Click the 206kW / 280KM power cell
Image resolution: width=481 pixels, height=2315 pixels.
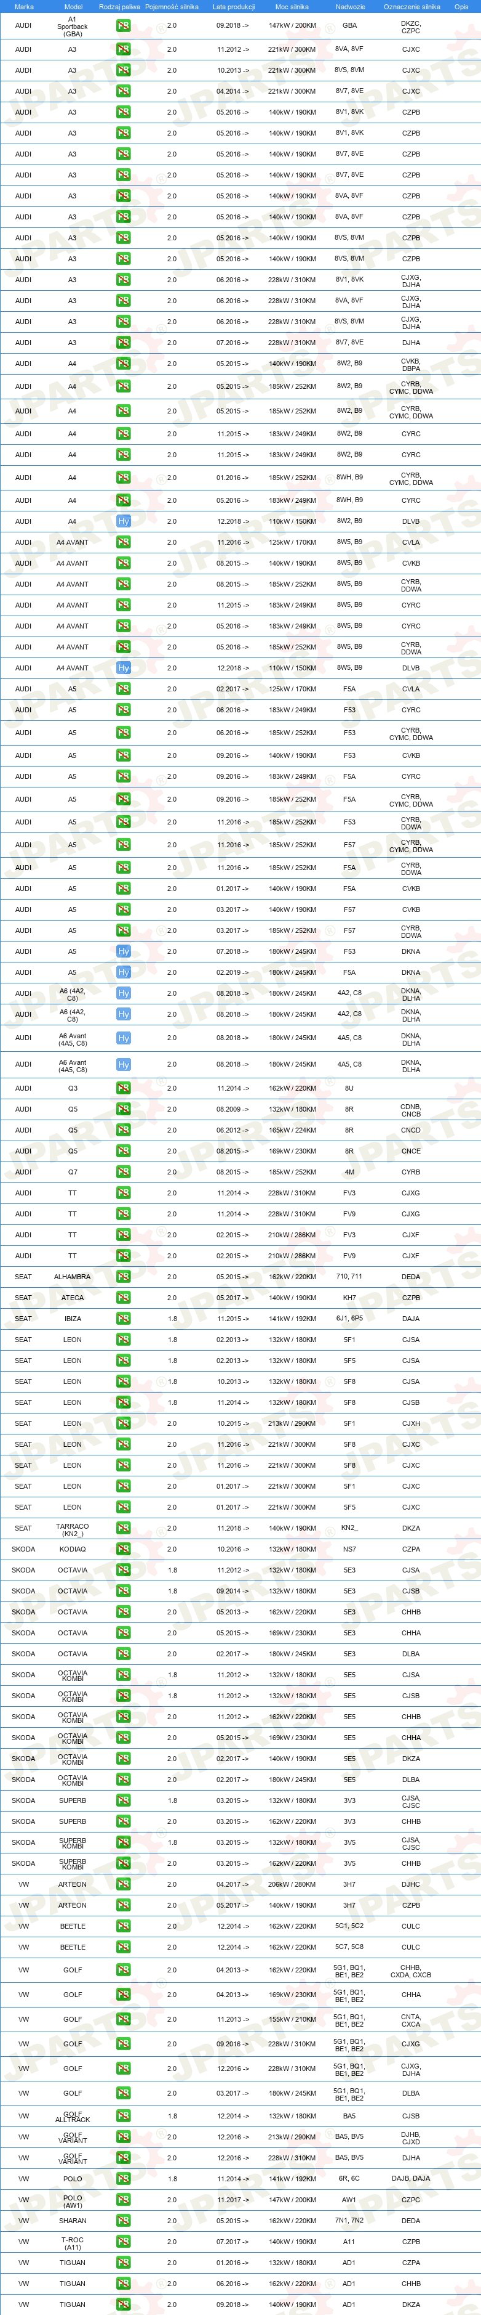tap(292, 1884)
